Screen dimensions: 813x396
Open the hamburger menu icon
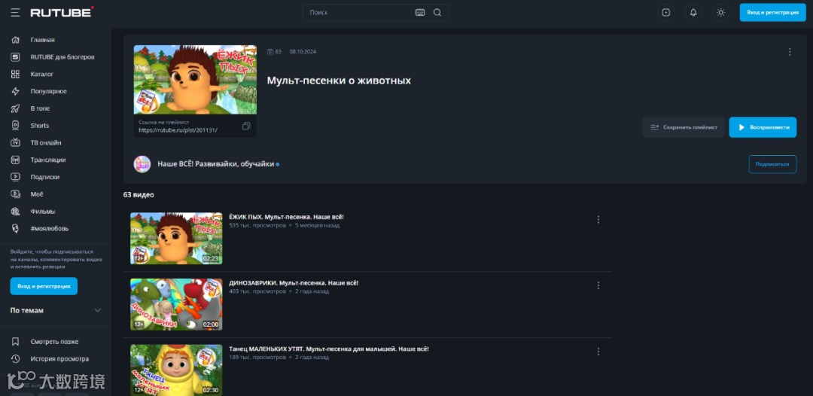15,13
